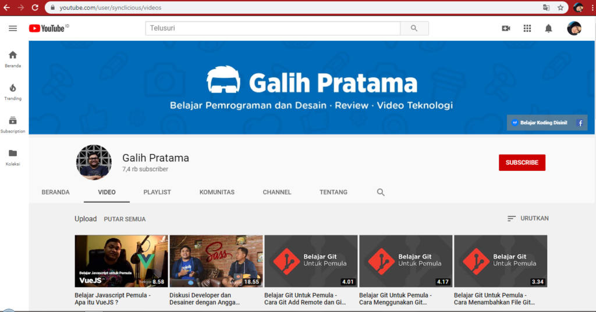The image size is (596, 312).
Task: Open the 4.01 Belajar Git thumbnail
Action: [311, 261]
